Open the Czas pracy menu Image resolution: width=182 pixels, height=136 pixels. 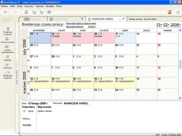[x=29, y=6]
